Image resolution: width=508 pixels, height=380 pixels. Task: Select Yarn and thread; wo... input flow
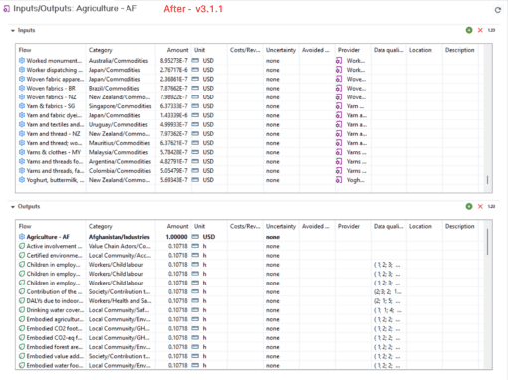(x=54, y=143)
